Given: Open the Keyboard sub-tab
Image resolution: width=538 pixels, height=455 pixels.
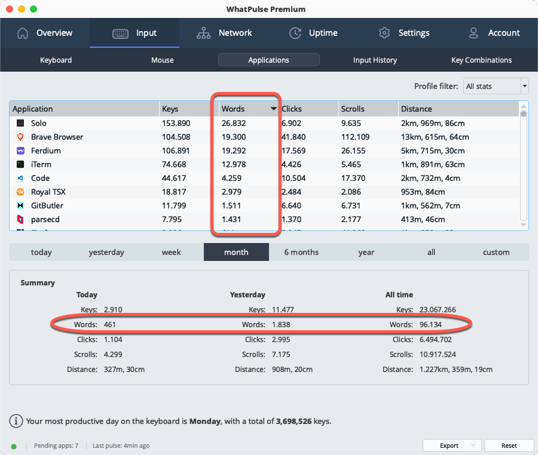Looking at the screenshot, I should click(x=56, y=60).
